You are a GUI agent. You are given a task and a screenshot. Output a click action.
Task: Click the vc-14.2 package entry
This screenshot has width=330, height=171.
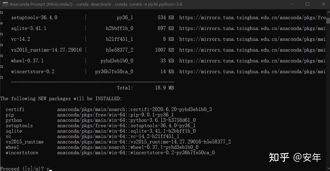21,39
